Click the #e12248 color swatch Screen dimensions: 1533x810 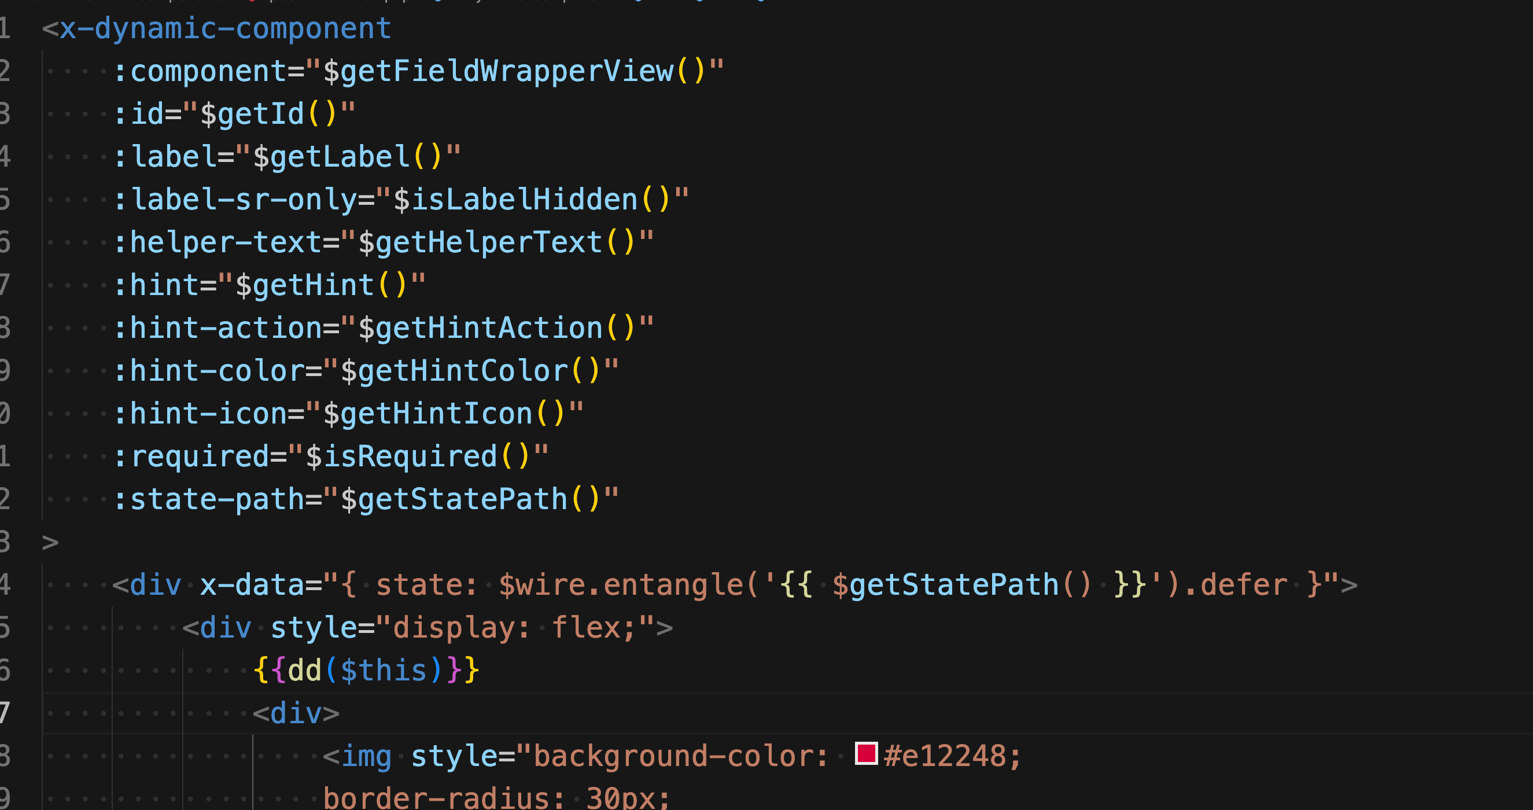866,753
